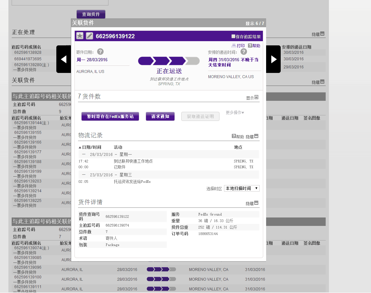This screenshot has width=371, height=293.
Task: Click the question mark beside 寄件日期
Action: (100, 52)
